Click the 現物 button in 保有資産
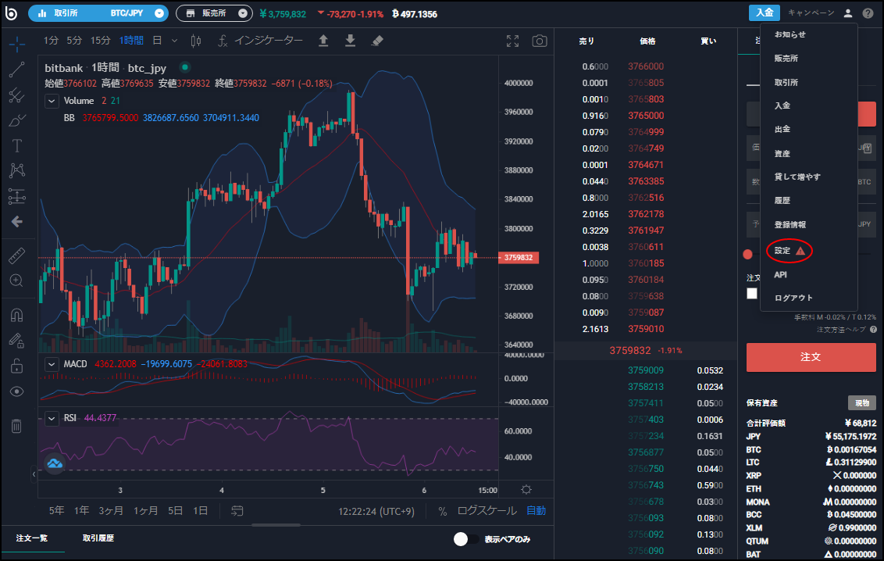The image size is (884, 561). click(x=862, y=402)
